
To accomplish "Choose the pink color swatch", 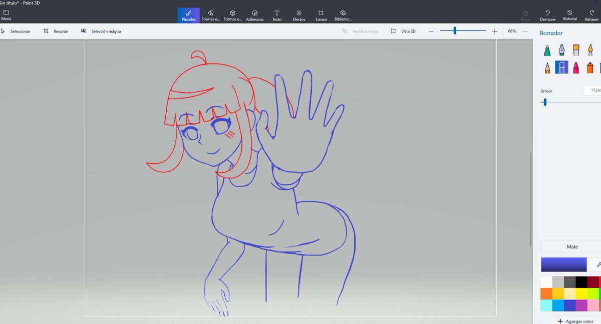I will (592, 305).
